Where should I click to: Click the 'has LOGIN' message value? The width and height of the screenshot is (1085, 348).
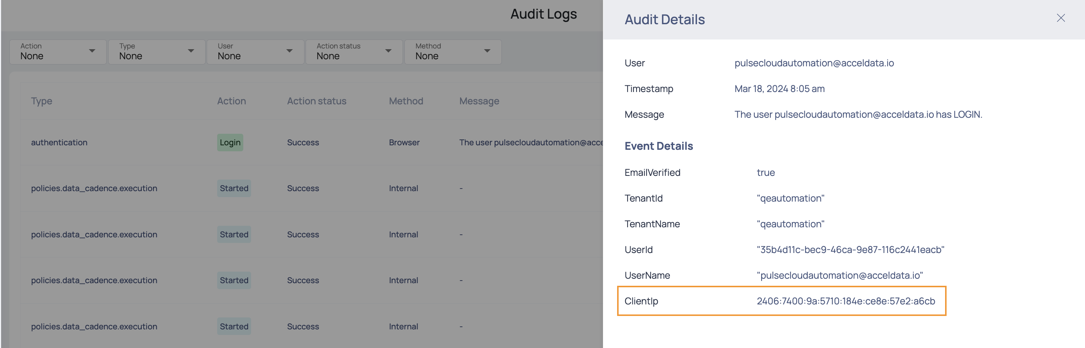[x=859, y=114]
